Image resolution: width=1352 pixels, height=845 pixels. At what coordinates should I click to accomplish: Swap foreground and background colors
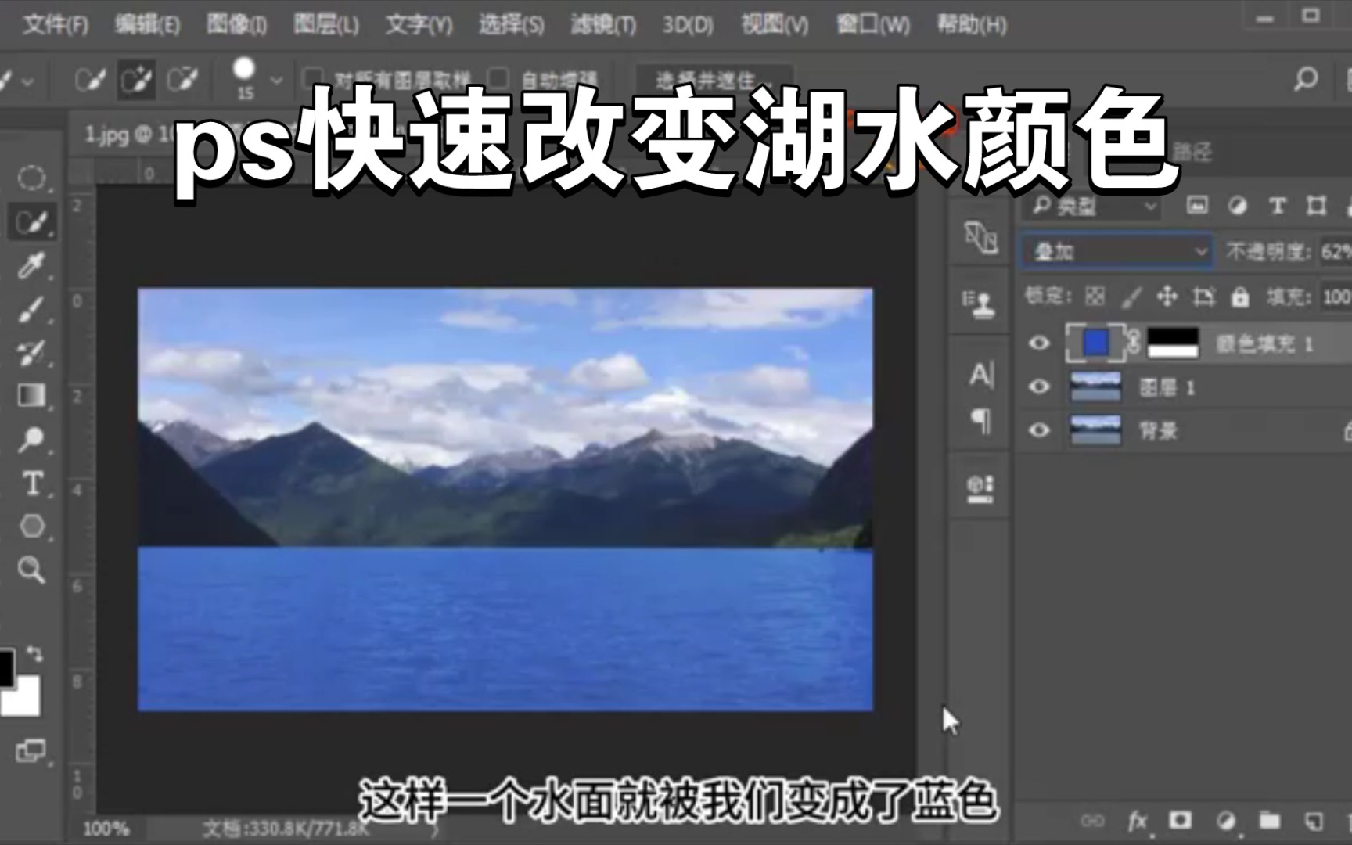tap(35, 653)
